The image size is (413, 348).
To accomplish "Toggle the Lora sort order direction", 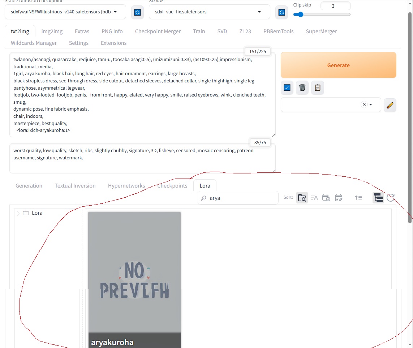I will (x=358, y=198).
